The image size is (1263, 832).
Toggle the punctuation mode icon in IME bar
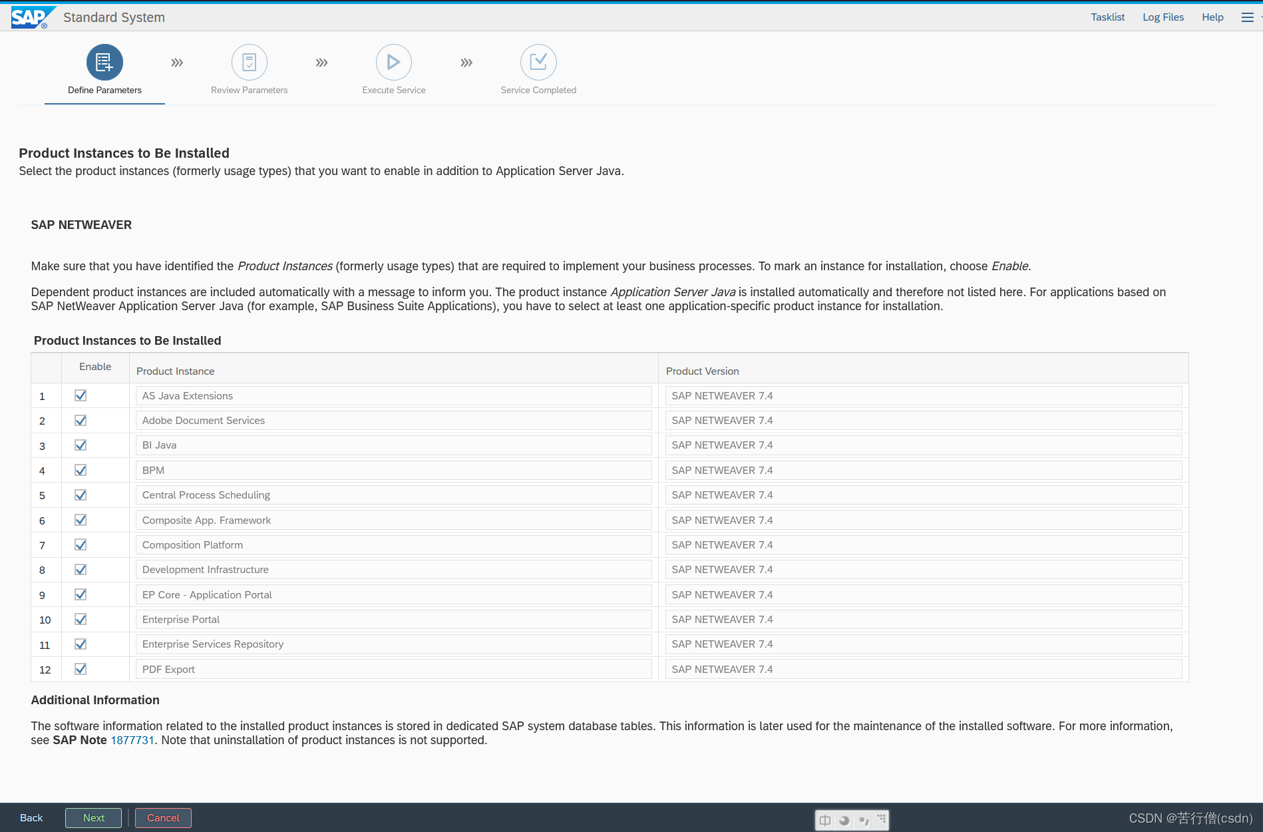[x=864, y=820]
